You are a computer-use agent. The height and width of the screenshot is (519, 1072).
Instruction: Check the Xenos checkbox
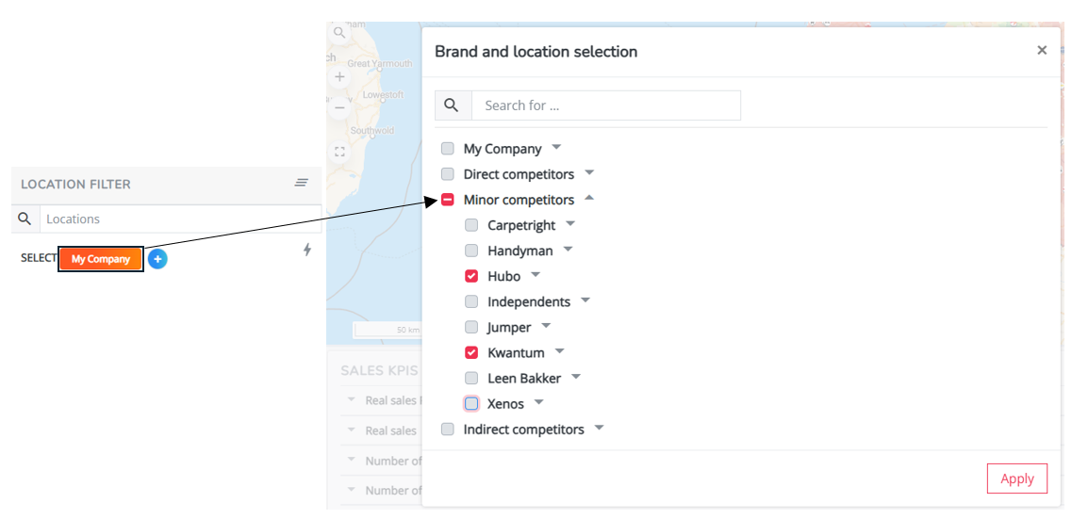(x=471, y=403)
